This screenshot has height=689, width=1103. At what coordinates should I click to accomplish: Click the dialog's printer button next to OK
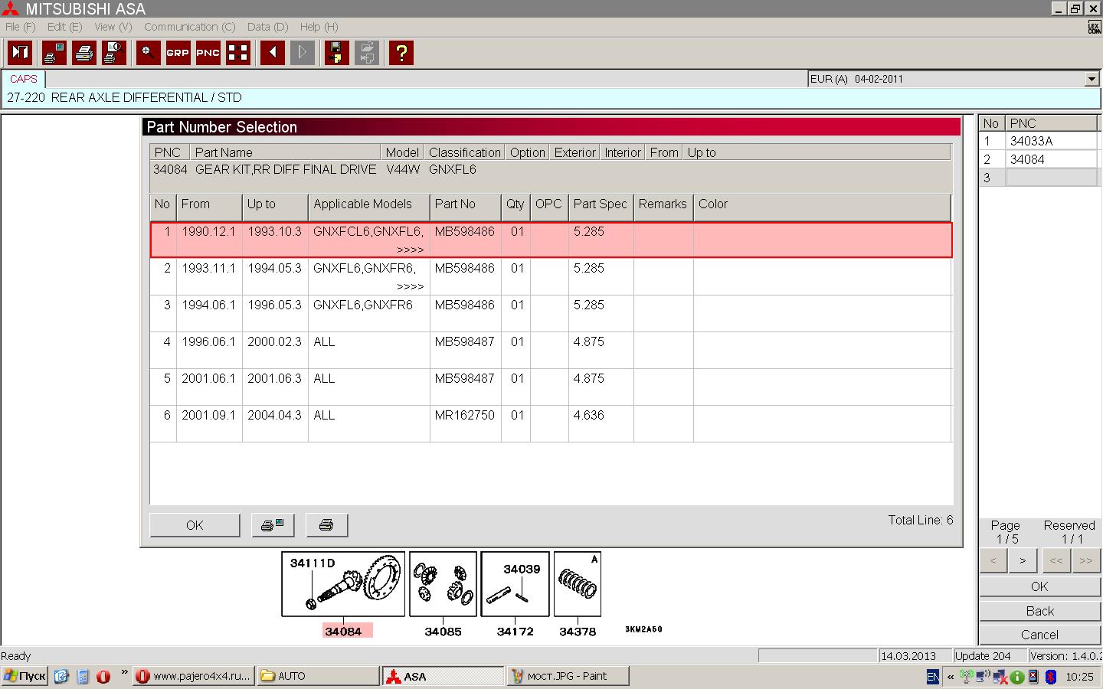pyautogui.click(x=326, y=525)
